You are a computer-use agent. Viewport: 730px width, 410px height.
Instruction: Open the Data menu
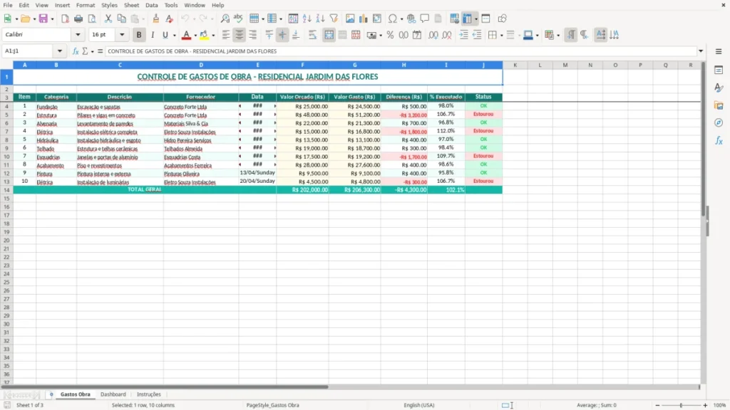tap(152, 5)
